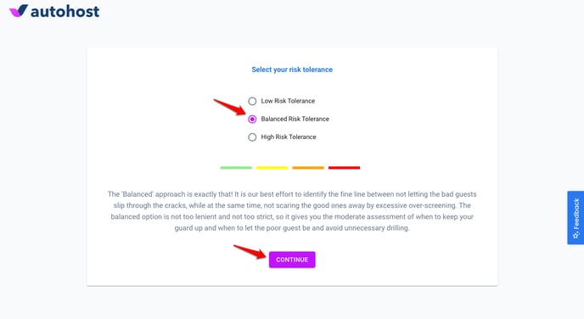Click the red risk level bar
The height and width of the screenshot is (319, 584).
click(x=344, y=168)
